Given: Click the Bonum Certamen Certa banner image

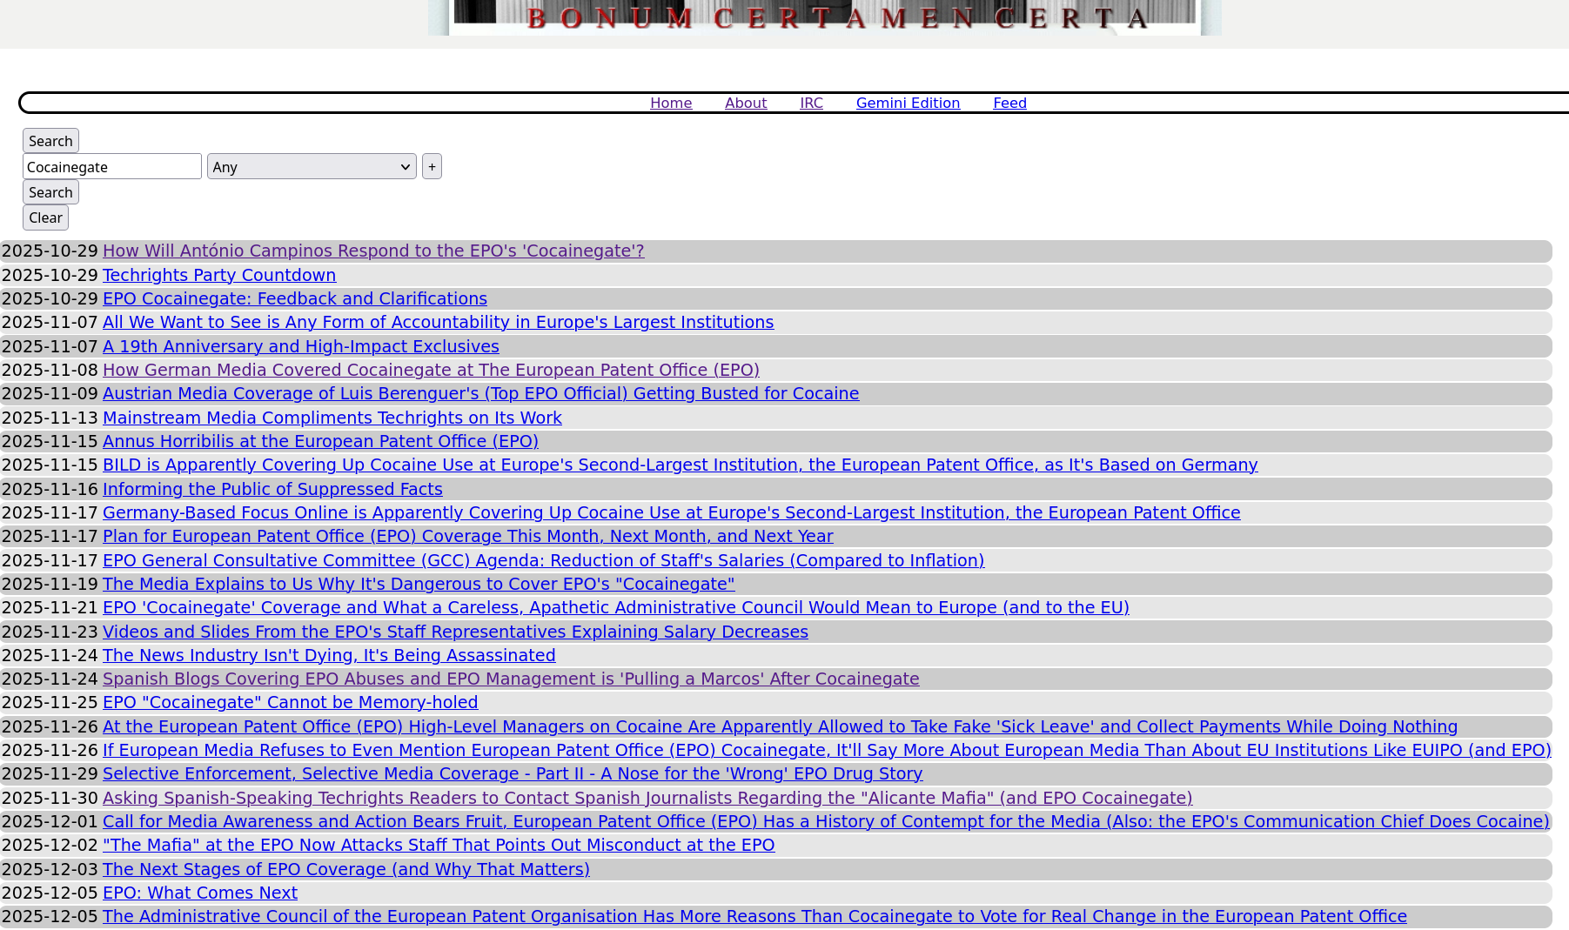Looking at the screenshot, I should 824,17.
